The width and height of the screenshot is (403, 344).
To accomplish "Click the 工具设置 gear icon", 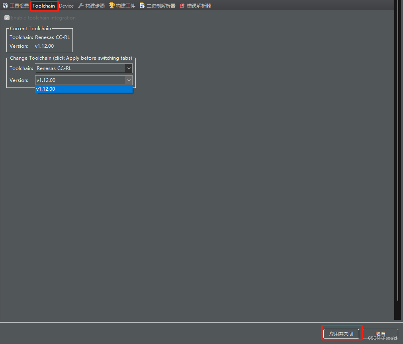I will pyautogui.click(x=5, y=5).
